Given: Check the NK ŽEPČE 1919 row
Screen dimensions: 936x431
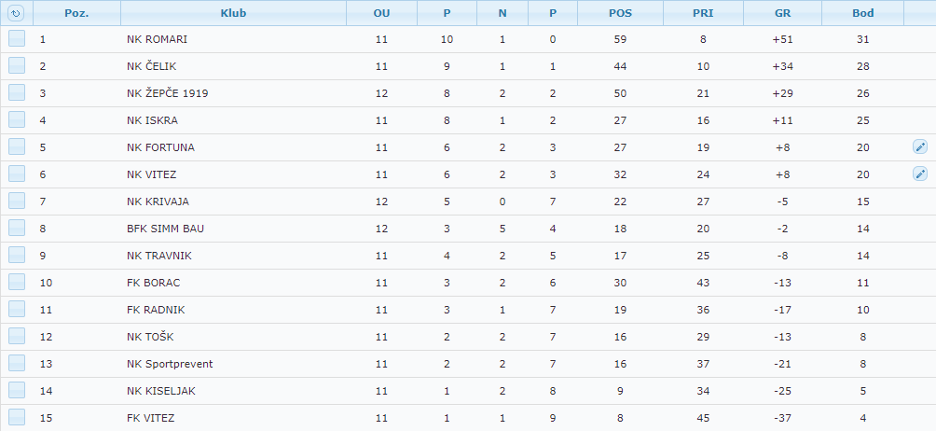Looking at the screenshot, I should click(17, 93).
